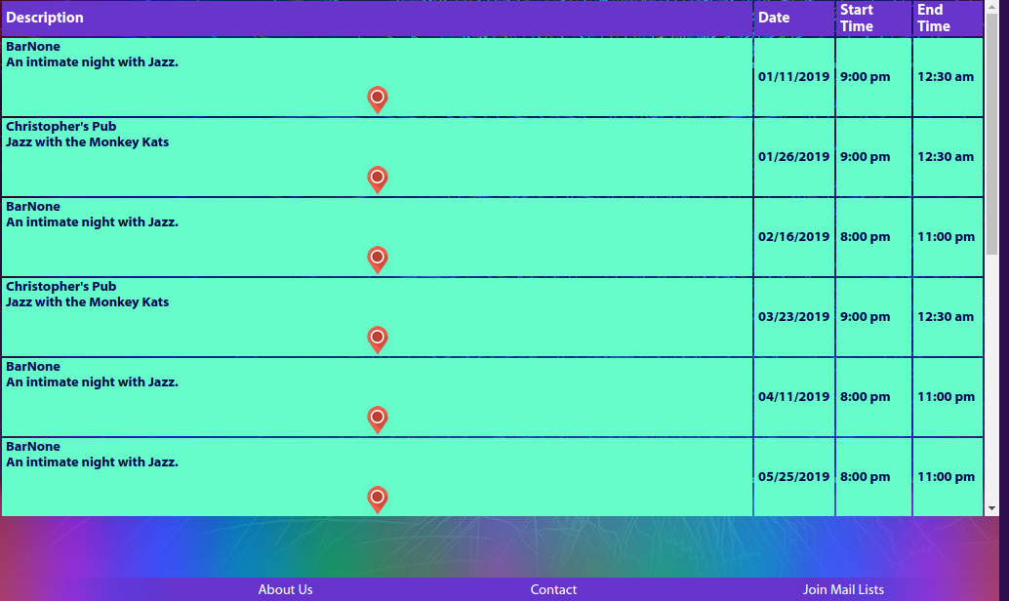Click the Jazz with the Monkey Kats text on 01/26/2019
1009x601 pixels.
(88, 142)
